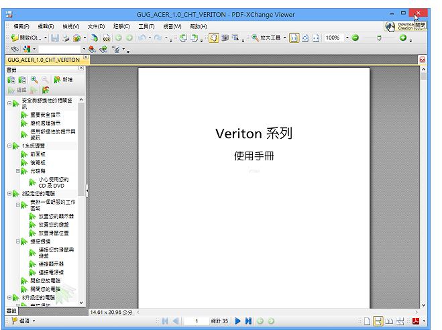This screenshot has width=442, height=330.
Task: Click the Save floppy disk icon
Action: coord(55,38)
